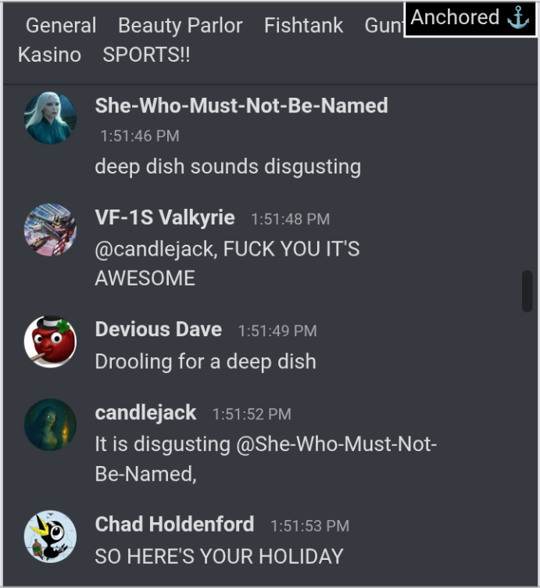
Task: Click Chad Holdenford's bird avatar
Action: pyautogui.click(x=50, y=536)
